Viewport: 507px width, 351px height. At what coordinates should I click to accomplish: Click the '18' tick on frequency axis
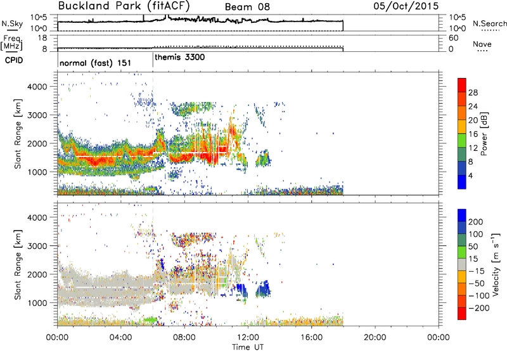[42, 38]
